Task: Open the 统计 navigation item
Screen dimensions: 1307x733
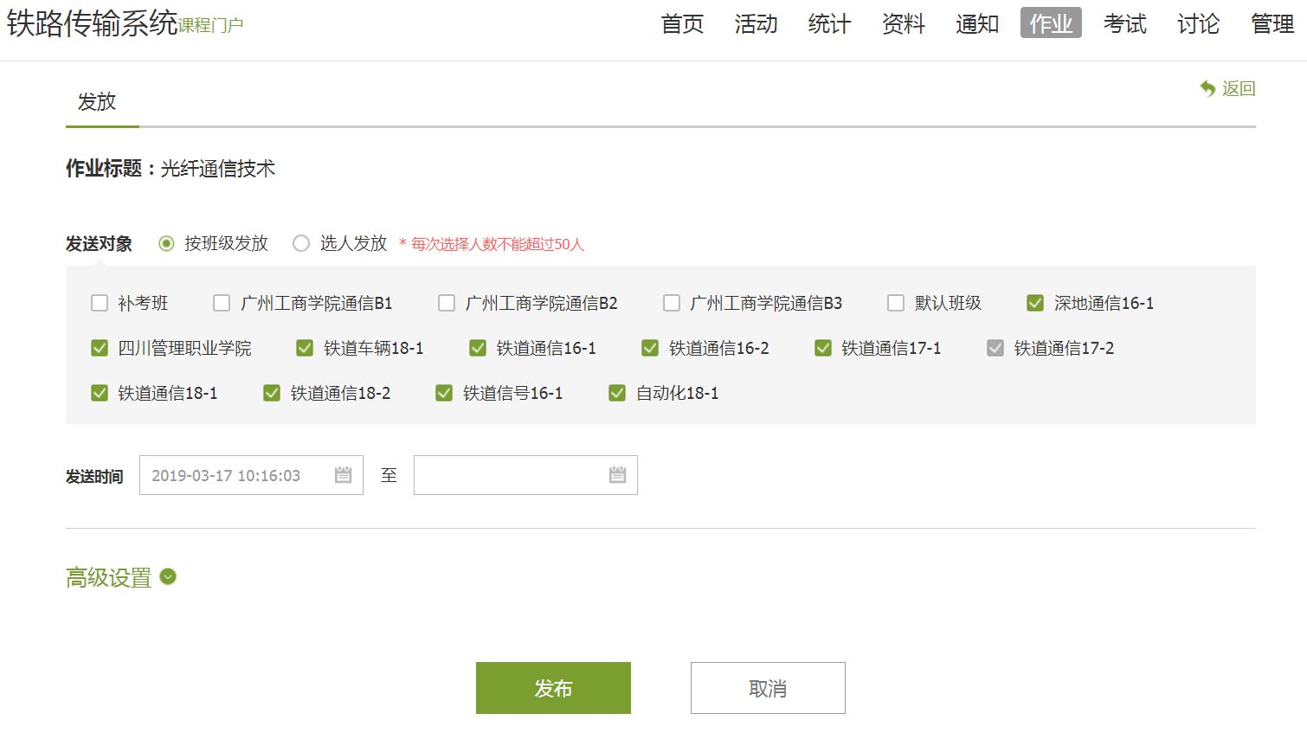Action: (x=829, y=23)
